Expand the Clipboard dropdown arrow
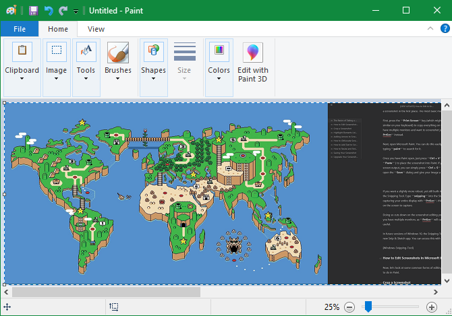The image size is (452, 316). pyautogui.click(x=22, y=79)
